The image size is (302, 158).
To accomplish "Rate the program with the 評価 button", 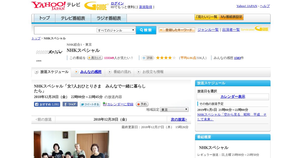I will tap(148, 58).
